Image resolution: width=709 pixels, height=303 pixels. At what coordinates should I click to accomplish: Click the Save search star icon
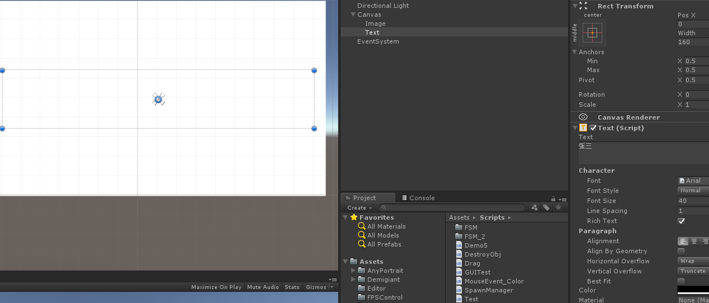pyautogui.click(x=558, y=207)
